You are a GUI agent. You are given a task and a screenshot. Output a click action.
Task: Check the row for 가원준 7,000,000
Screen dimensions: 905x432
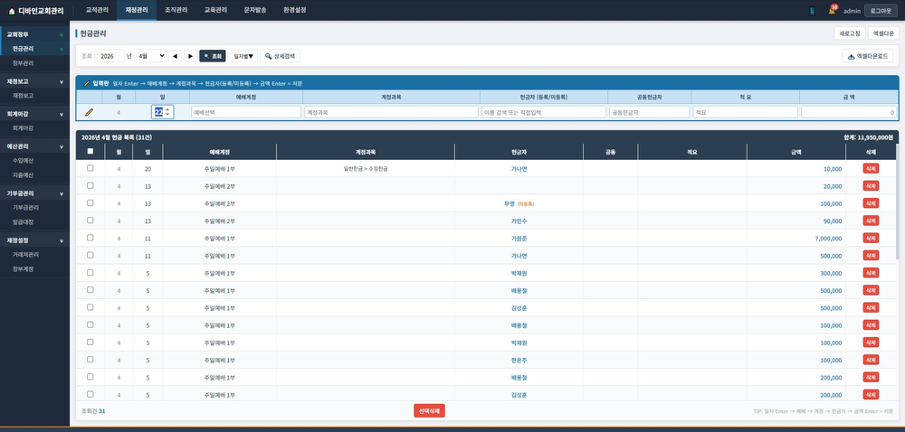[90, 238]
